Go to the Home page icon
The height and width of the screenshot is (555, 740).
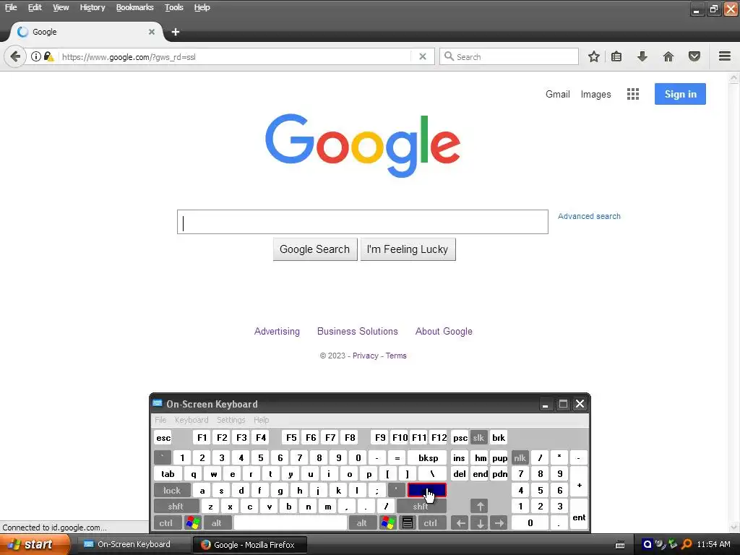click(x=668, y=56)
